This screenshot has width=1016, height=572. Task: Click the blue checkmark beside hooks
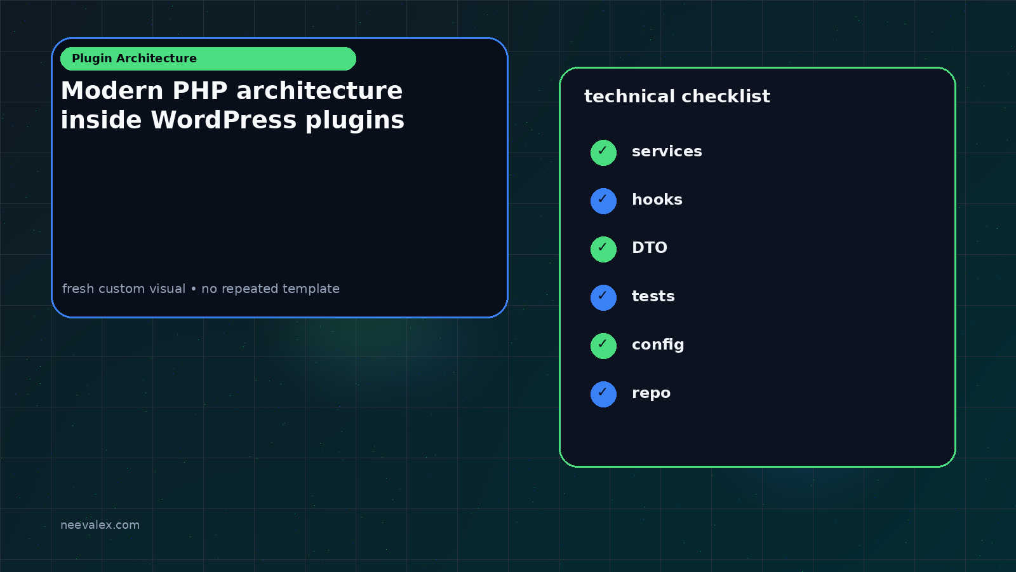603,201
